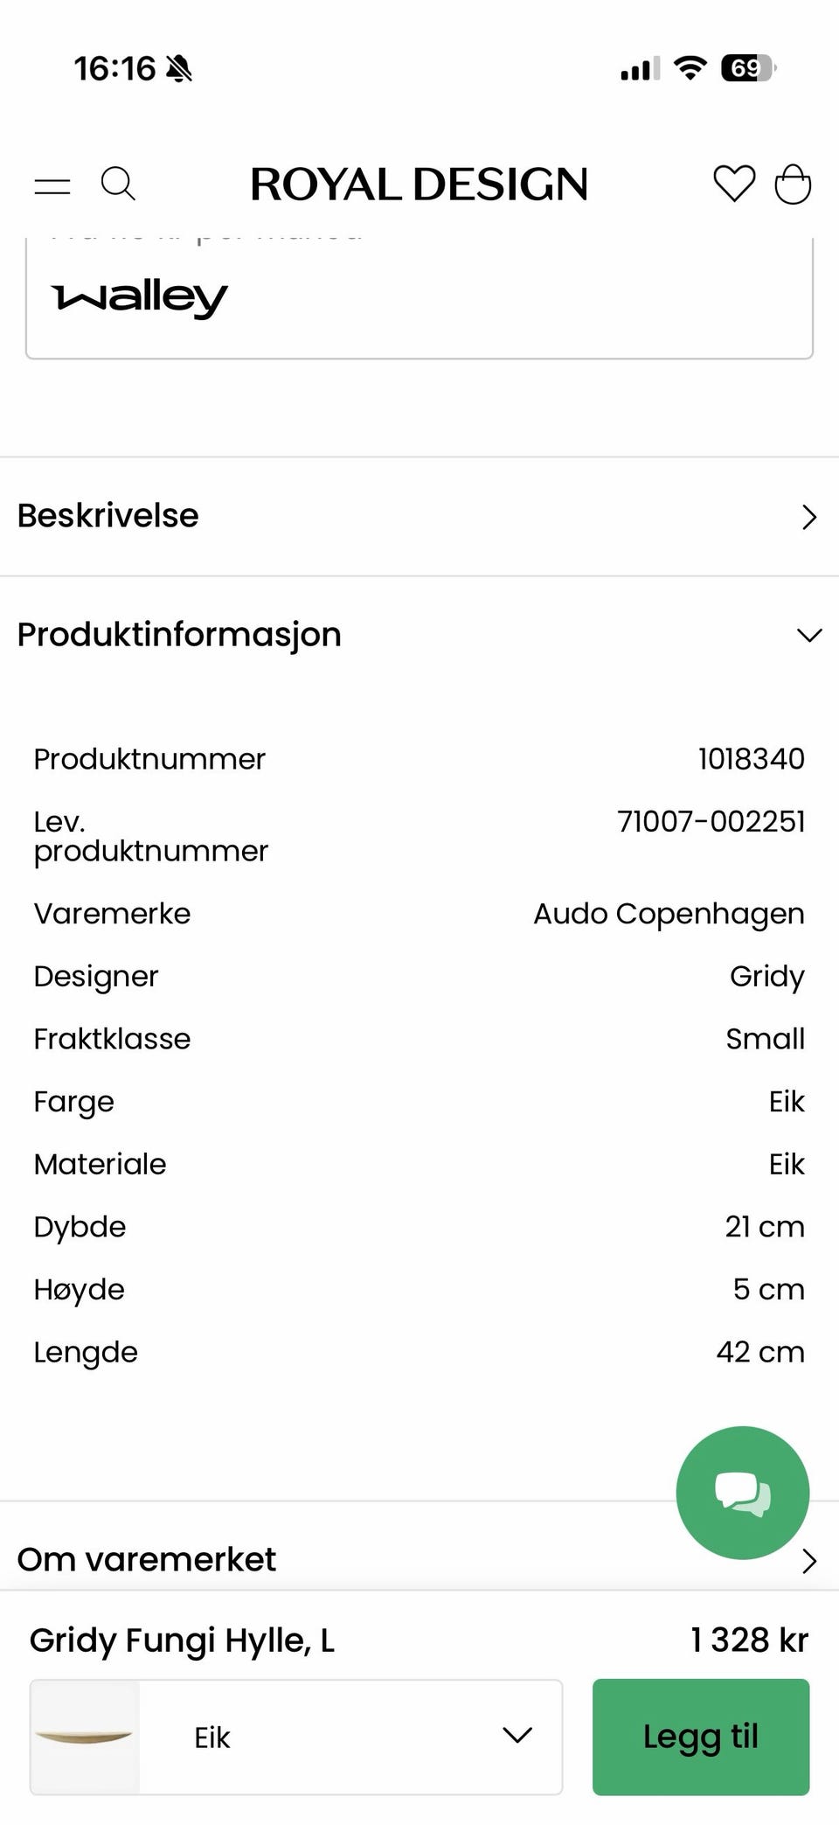The height and width of the screenshot is (1825, 839).
Task: Tap the Beskrivelse chevron arrow
Action: 809,517
